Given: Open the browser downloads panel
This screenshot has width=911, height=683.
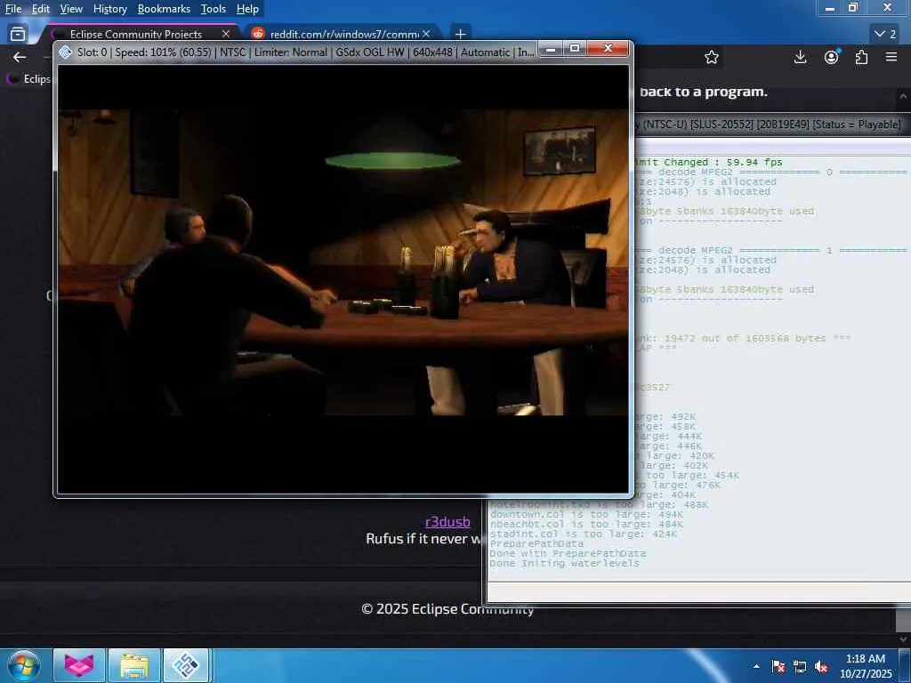Looking at the screenshot, I should 800,57.
